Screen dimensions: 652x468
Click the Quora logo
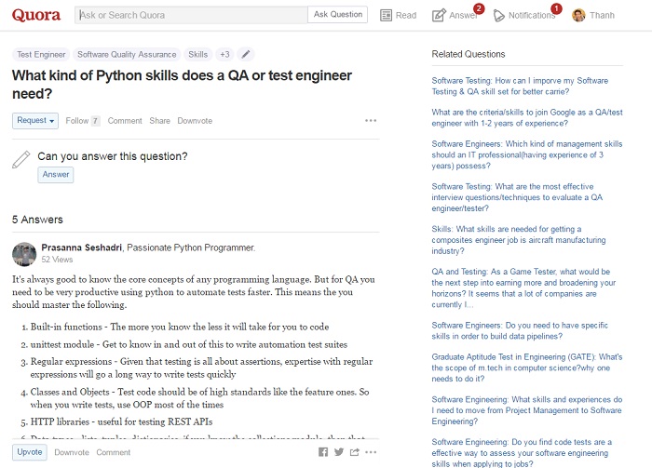[36, 15]
